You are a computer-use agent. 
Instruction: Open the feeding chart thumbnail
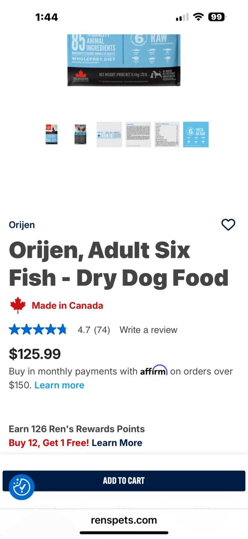pyautogui.click(x=109, y=134)
